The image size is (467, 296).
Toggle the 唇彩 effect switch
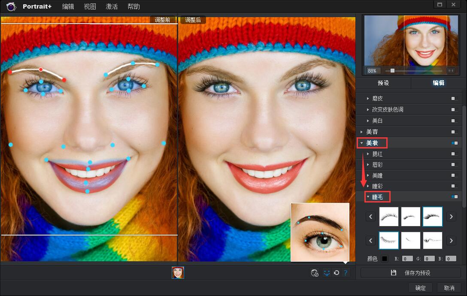454,164
